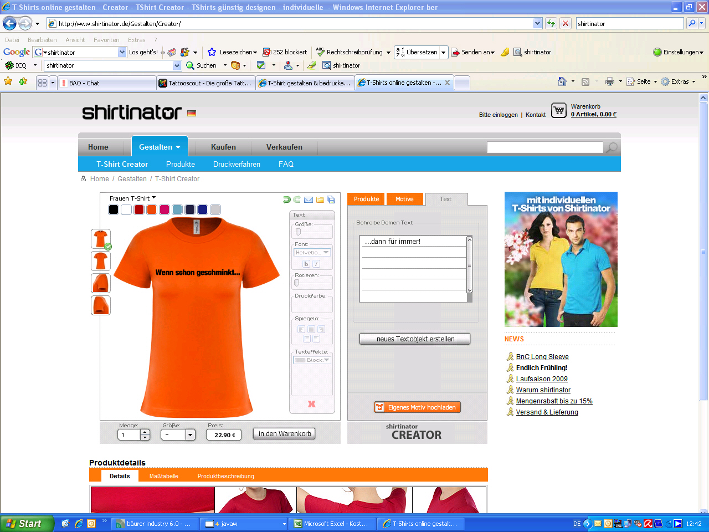
Task: Click Suchen on ICQ toolbar
Action: click(201, 65)
